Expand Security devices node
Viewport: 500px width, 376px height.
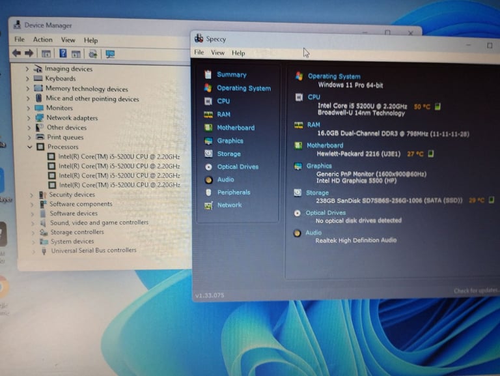point(31,195)
